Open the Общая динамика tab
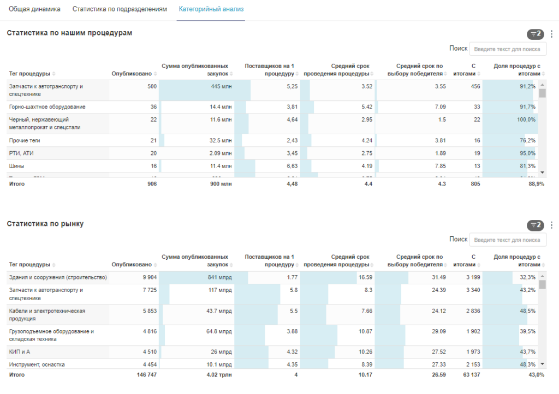This screenshot has height=394, width=559. [x=34, y=9]
